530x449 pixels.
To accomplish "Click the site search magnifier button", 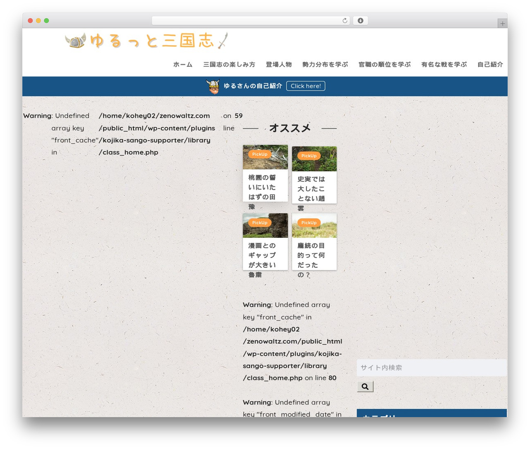I will click(365, 386).
